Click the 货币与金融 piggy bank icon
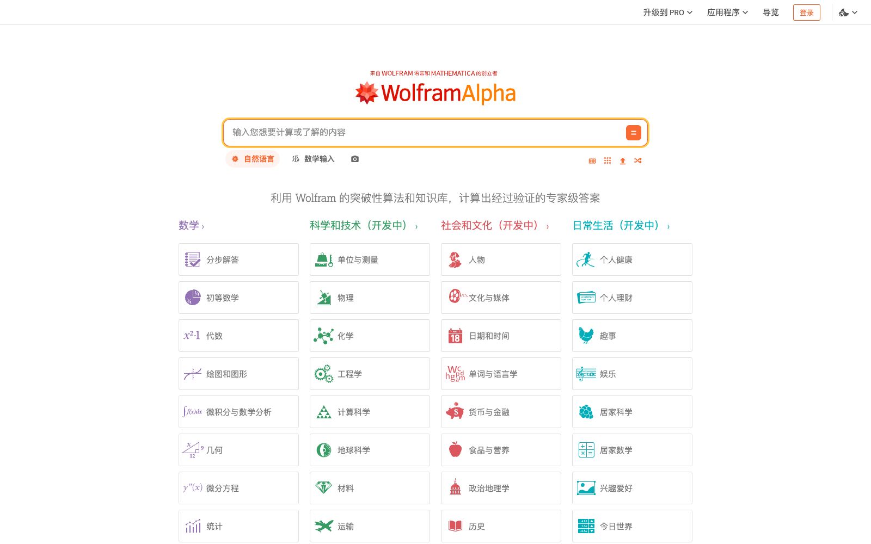This screenshot has width=871, height=544. 455,412
